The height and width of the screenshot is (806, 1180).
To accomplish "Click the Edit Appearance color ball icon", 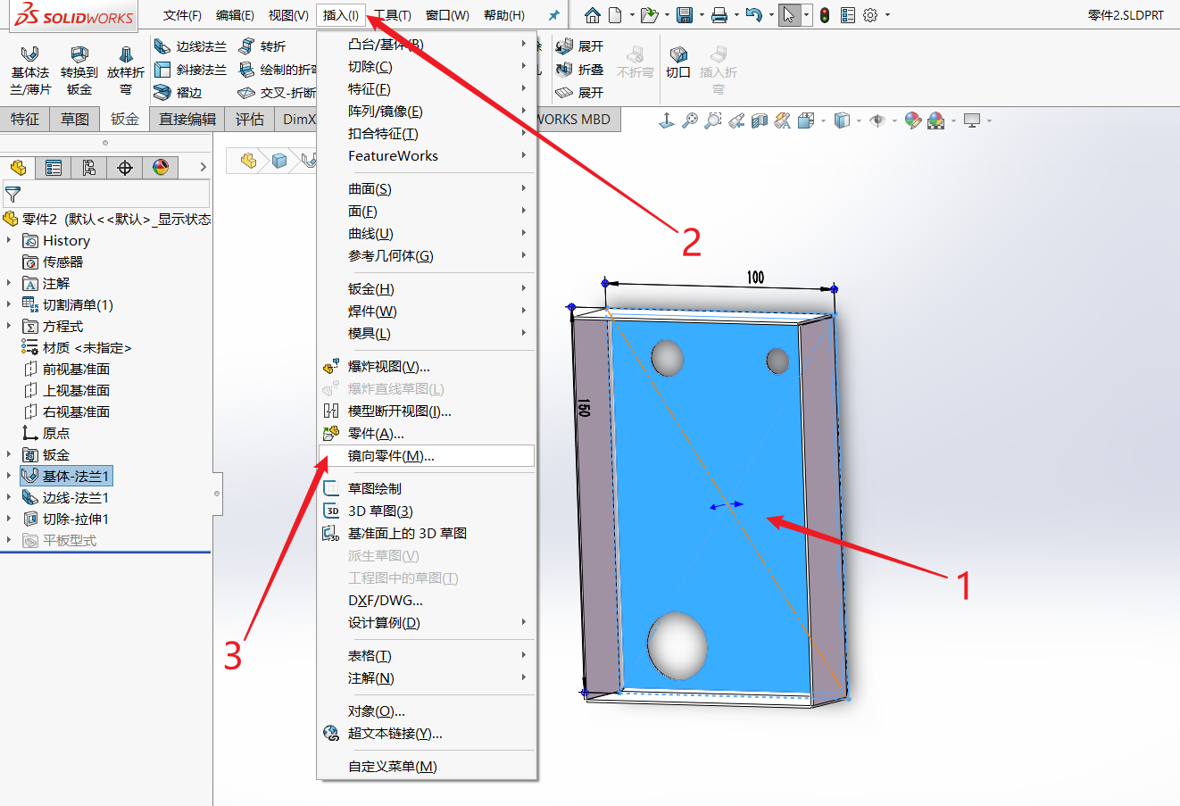I will (x=912, y=120).
